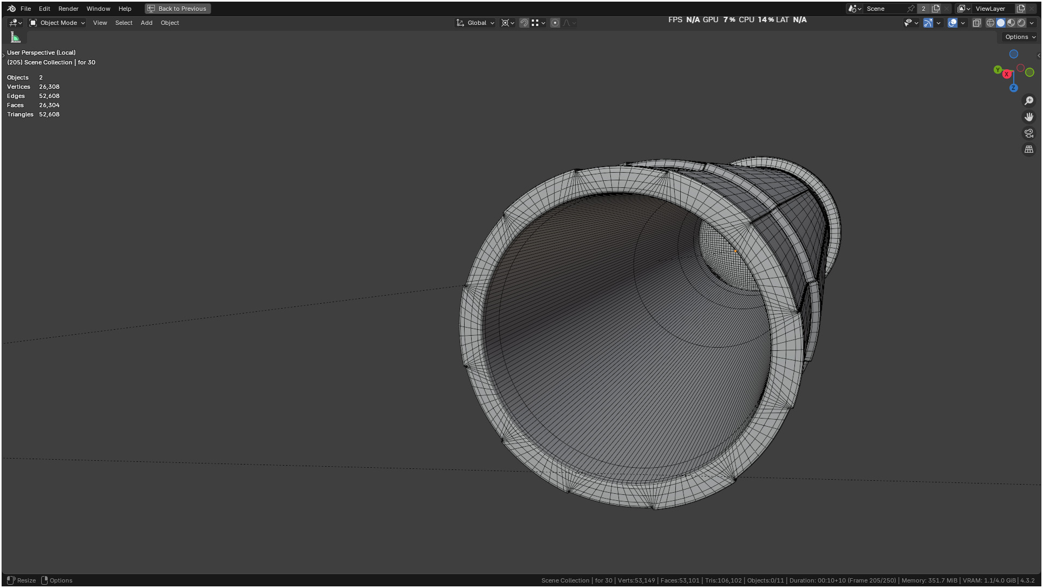Expand the Options dropdown top right

click(1020, 37)
